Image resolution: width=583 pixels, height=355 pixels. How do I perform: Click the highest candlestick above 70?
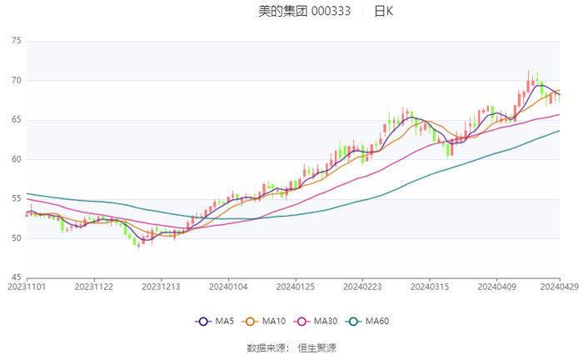[528, 82]
